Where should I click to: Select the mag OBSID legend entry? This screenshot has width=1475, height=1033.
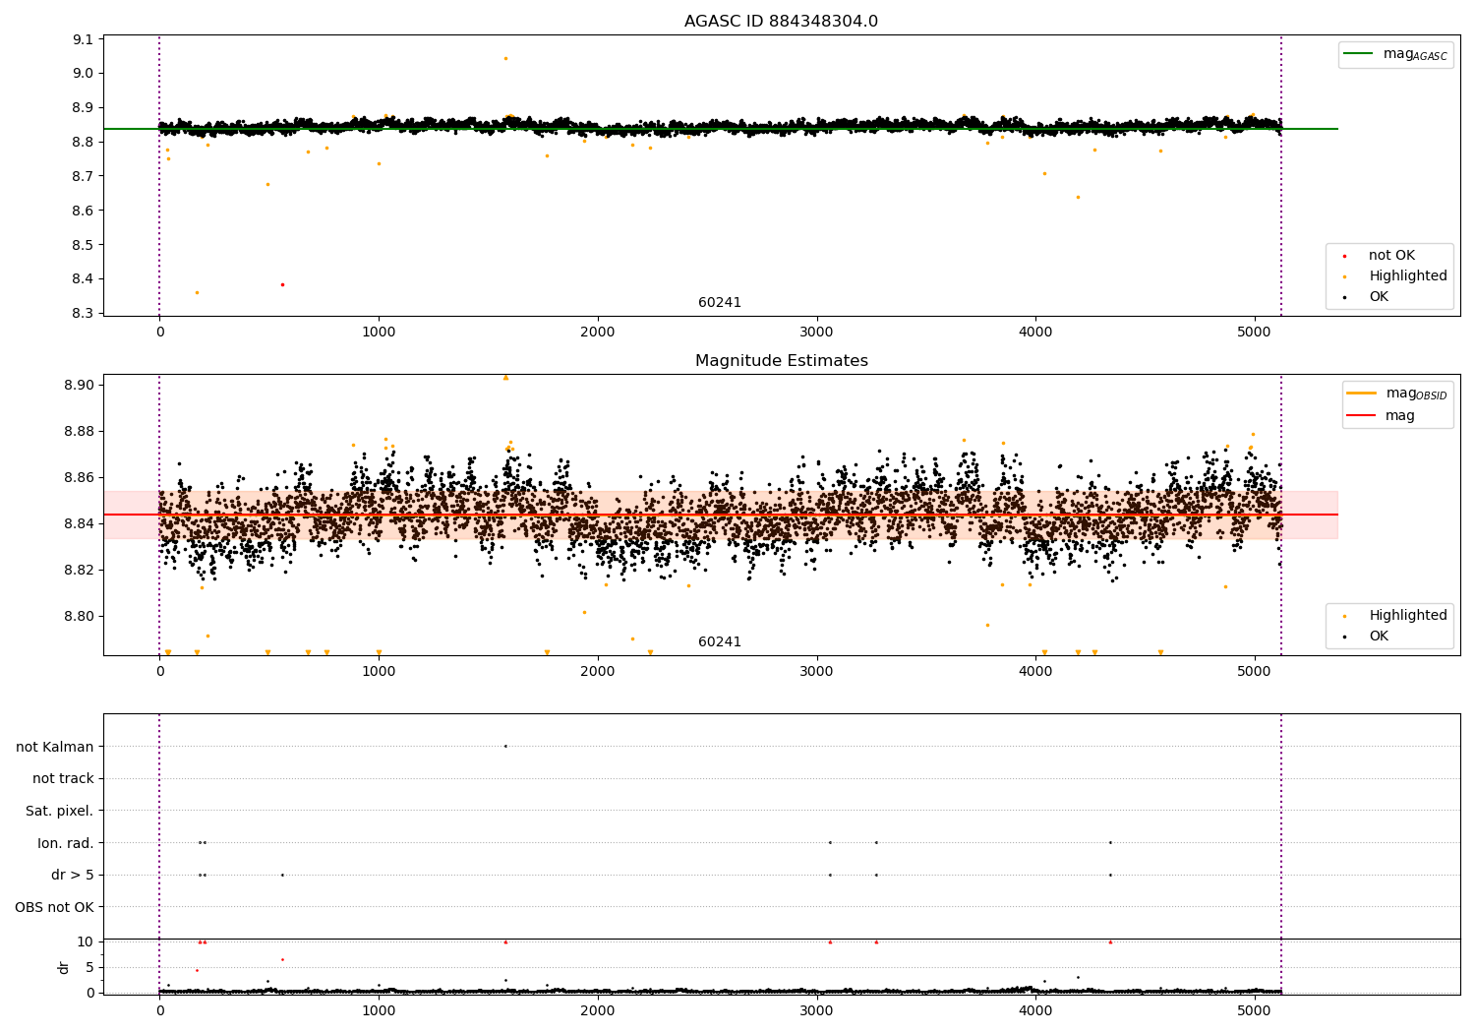click(x=1396, y=394)
